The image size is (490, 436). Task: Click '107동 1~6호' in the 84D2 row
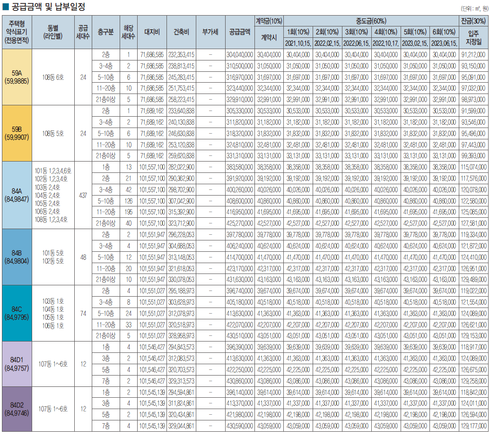53,409
